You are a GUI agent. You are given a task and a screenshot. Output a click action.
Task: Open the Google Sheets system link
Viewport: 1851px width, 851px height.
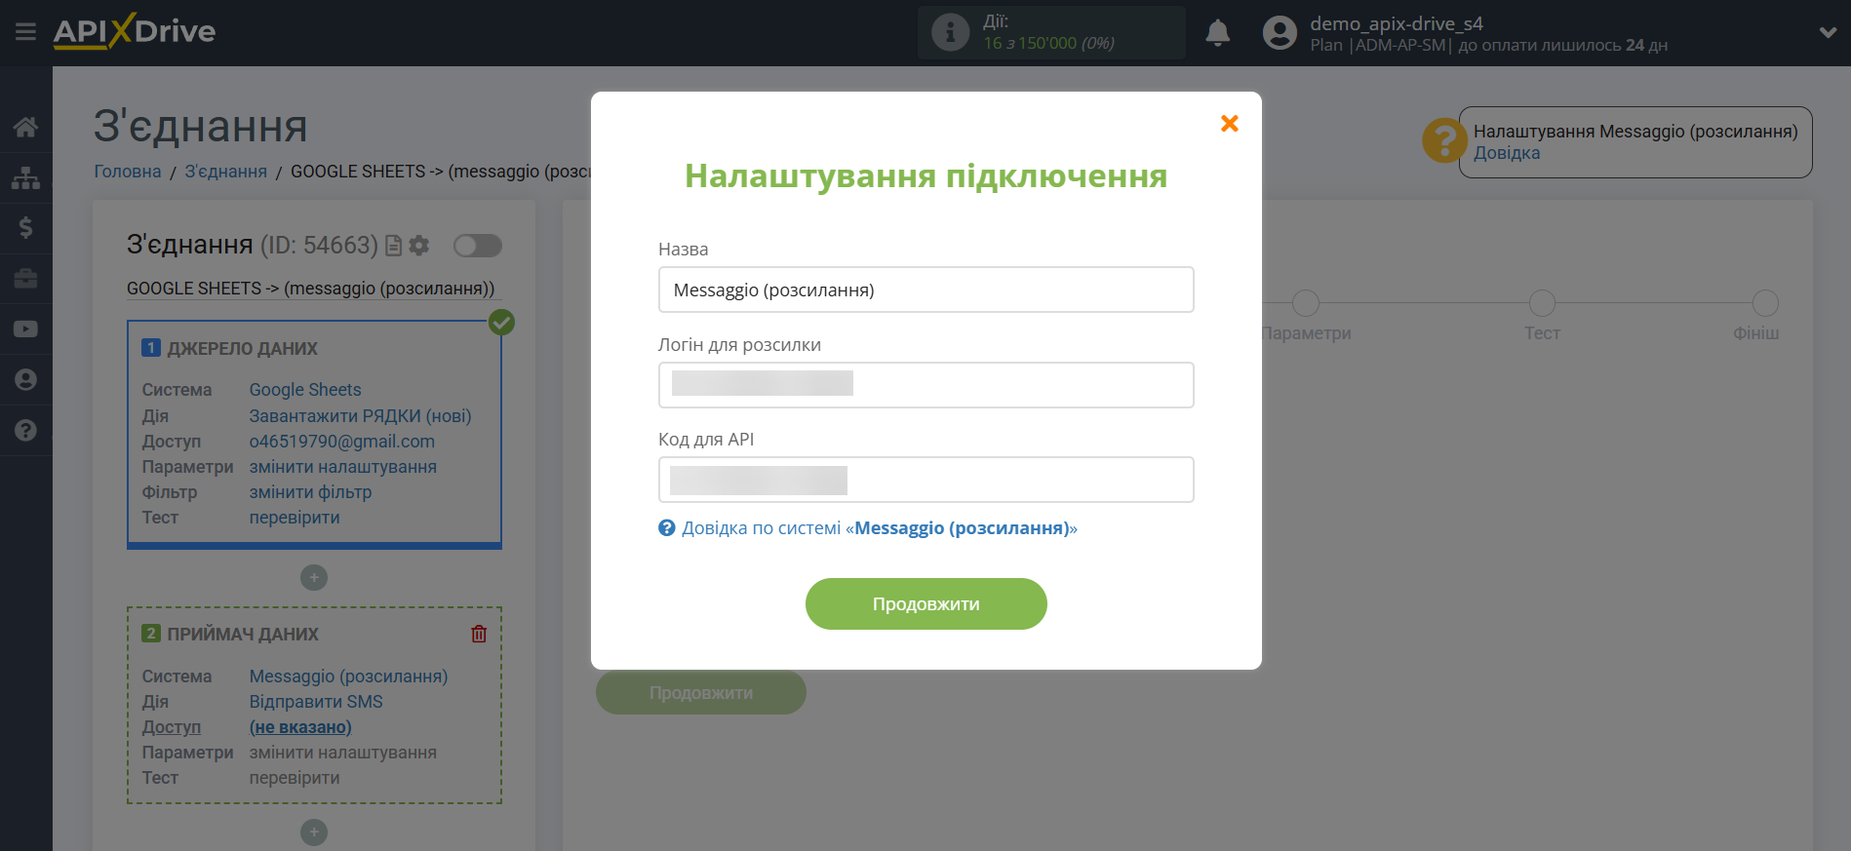(x=305, y=390)
